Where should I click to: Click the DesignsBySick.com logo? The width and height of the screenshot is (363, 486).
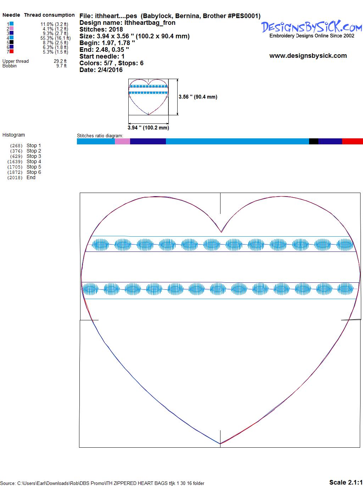click(311, 28)
